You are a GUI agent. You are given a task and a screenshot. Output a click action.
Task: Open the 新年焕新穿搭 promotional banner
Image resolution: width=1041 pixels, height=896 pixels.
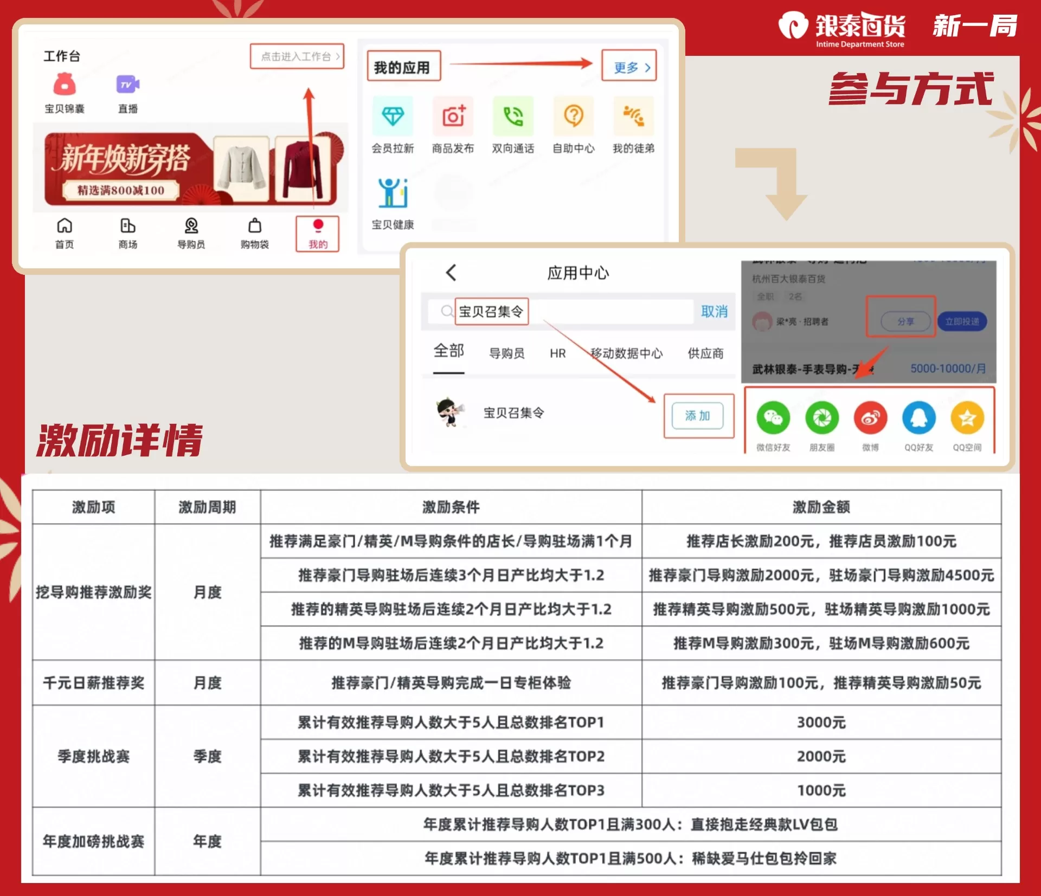point(190,169)
